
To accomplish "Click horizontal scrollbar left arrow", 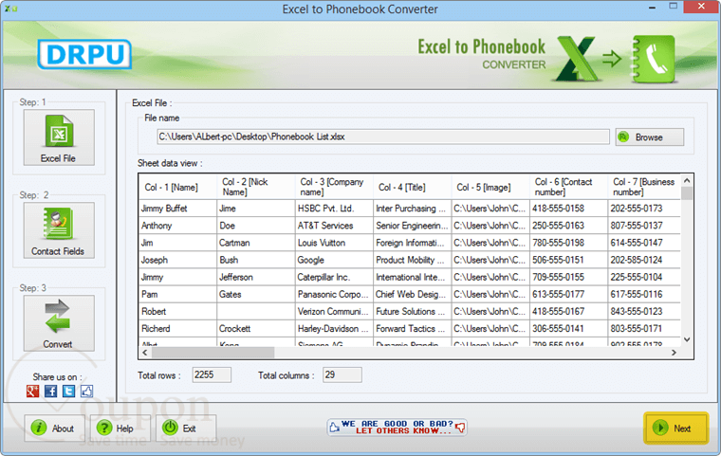I will [145, 353].
